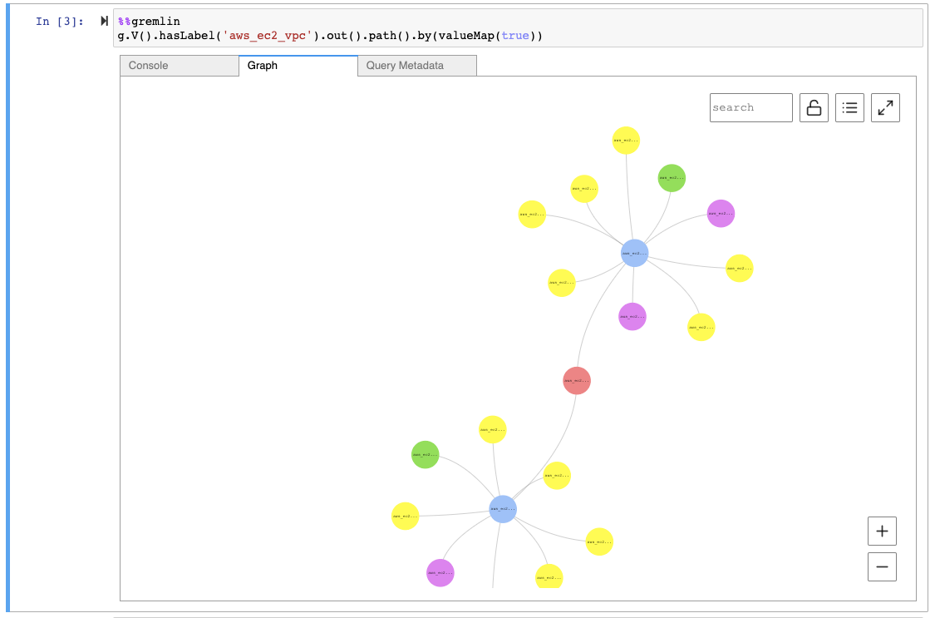Open the Query Metadata tab
This screenshot has width=935, height=618.
click(417, 66)
